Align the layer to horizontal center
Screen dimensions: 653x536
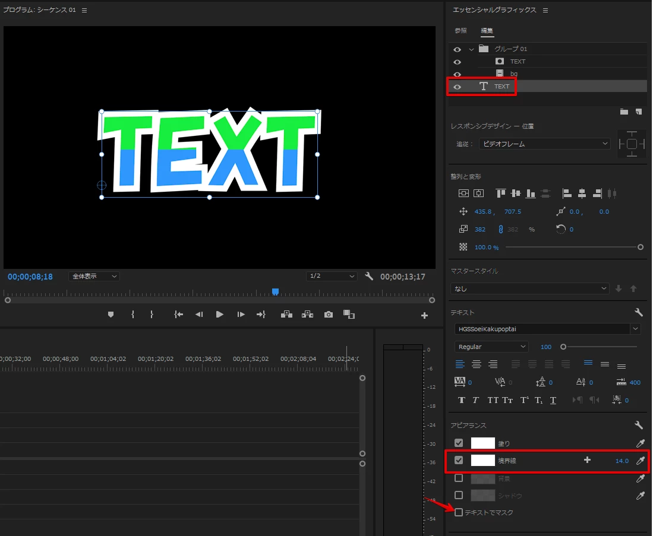click(x=479, y=193)
